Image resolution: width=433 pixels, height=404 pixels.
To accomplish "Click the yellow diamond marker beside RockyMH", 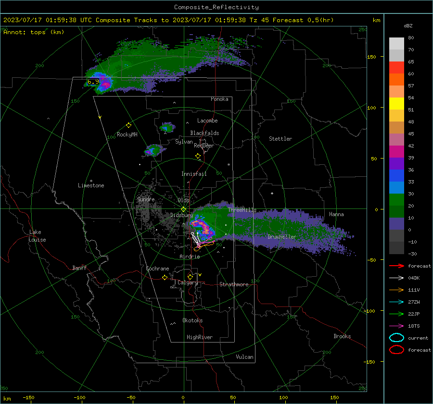I will (x=128, y=125).
